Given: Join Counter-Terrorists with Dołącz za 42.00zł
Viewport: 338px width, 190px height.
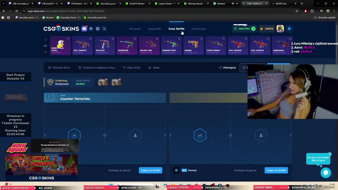Looking at the screenshot, I should click(x=151, y=170).
